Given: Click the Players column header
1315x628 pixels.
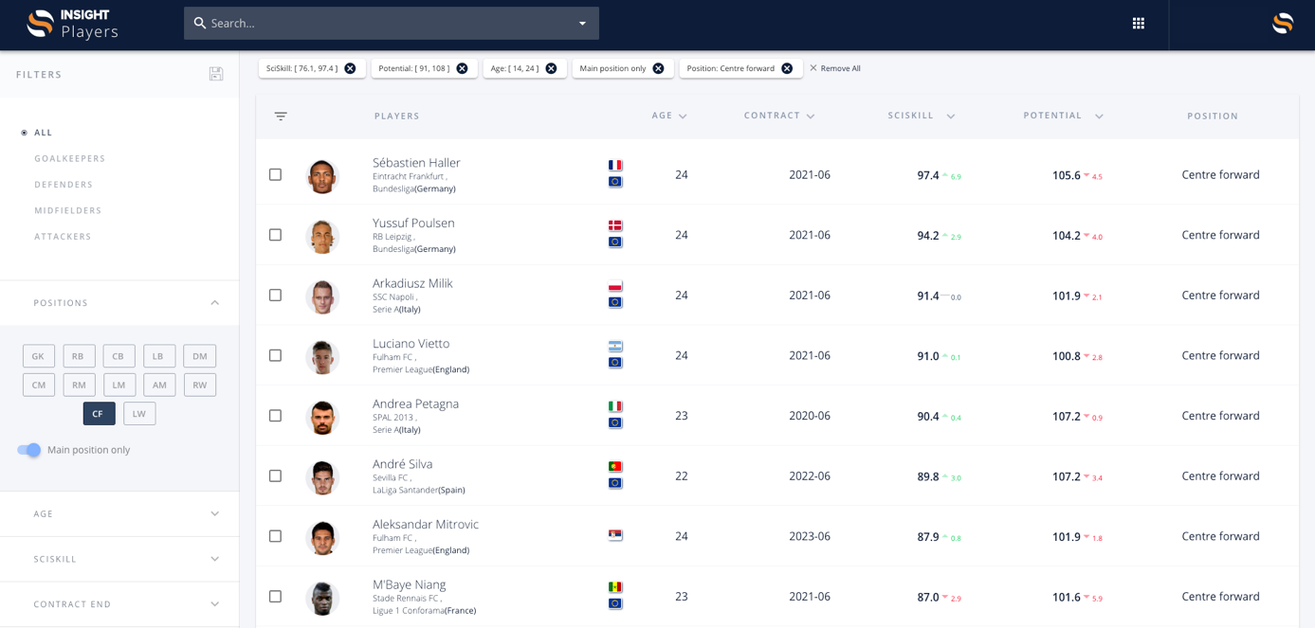Looking at the screenshot, I should point(397,116).
